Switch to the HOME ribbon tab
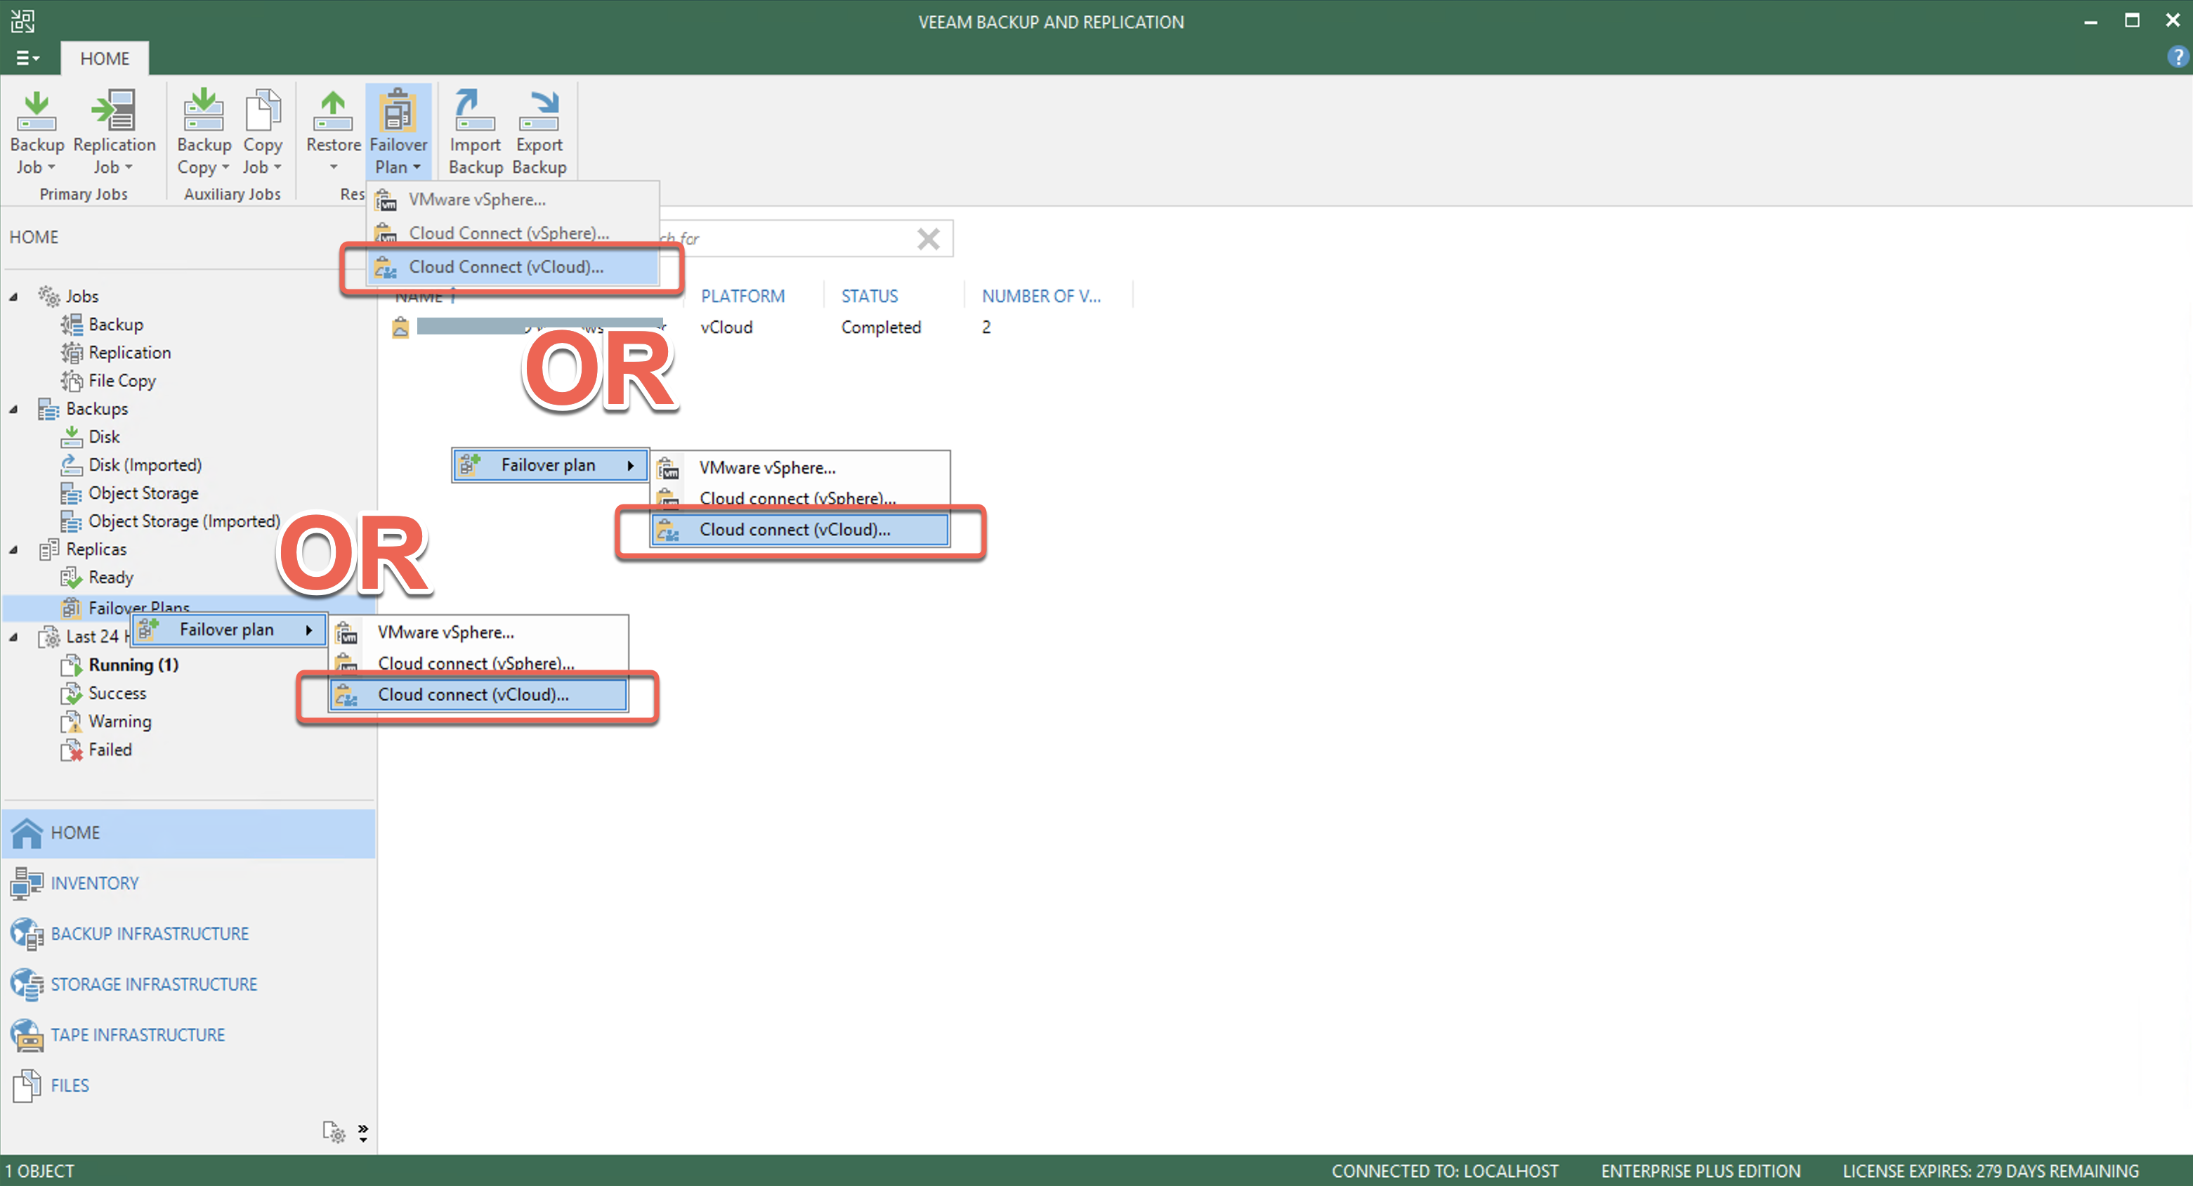2193x1186 pixels. [105, 58]
